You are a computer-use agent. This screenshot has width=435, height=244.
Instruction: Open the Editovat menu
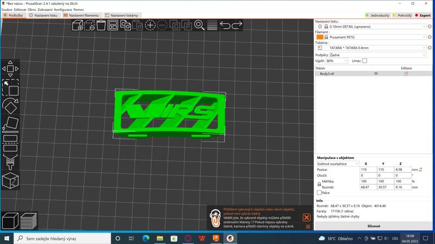pos(20,9)
